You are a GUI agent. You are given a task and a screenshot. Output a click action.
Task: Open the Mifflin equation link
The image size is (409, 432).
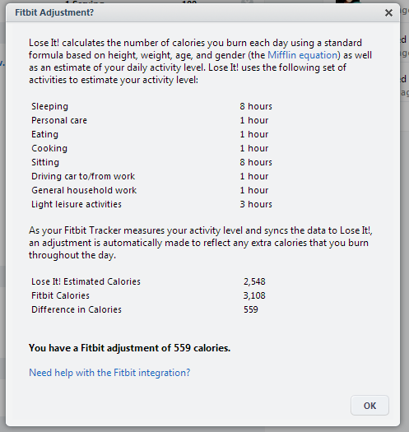point(304,55)
